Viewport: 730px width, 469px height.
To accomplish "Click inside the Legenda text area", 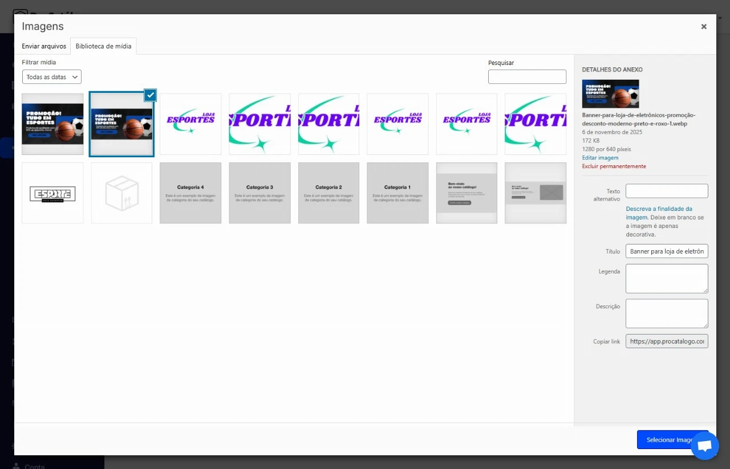I will click(667, 278).
